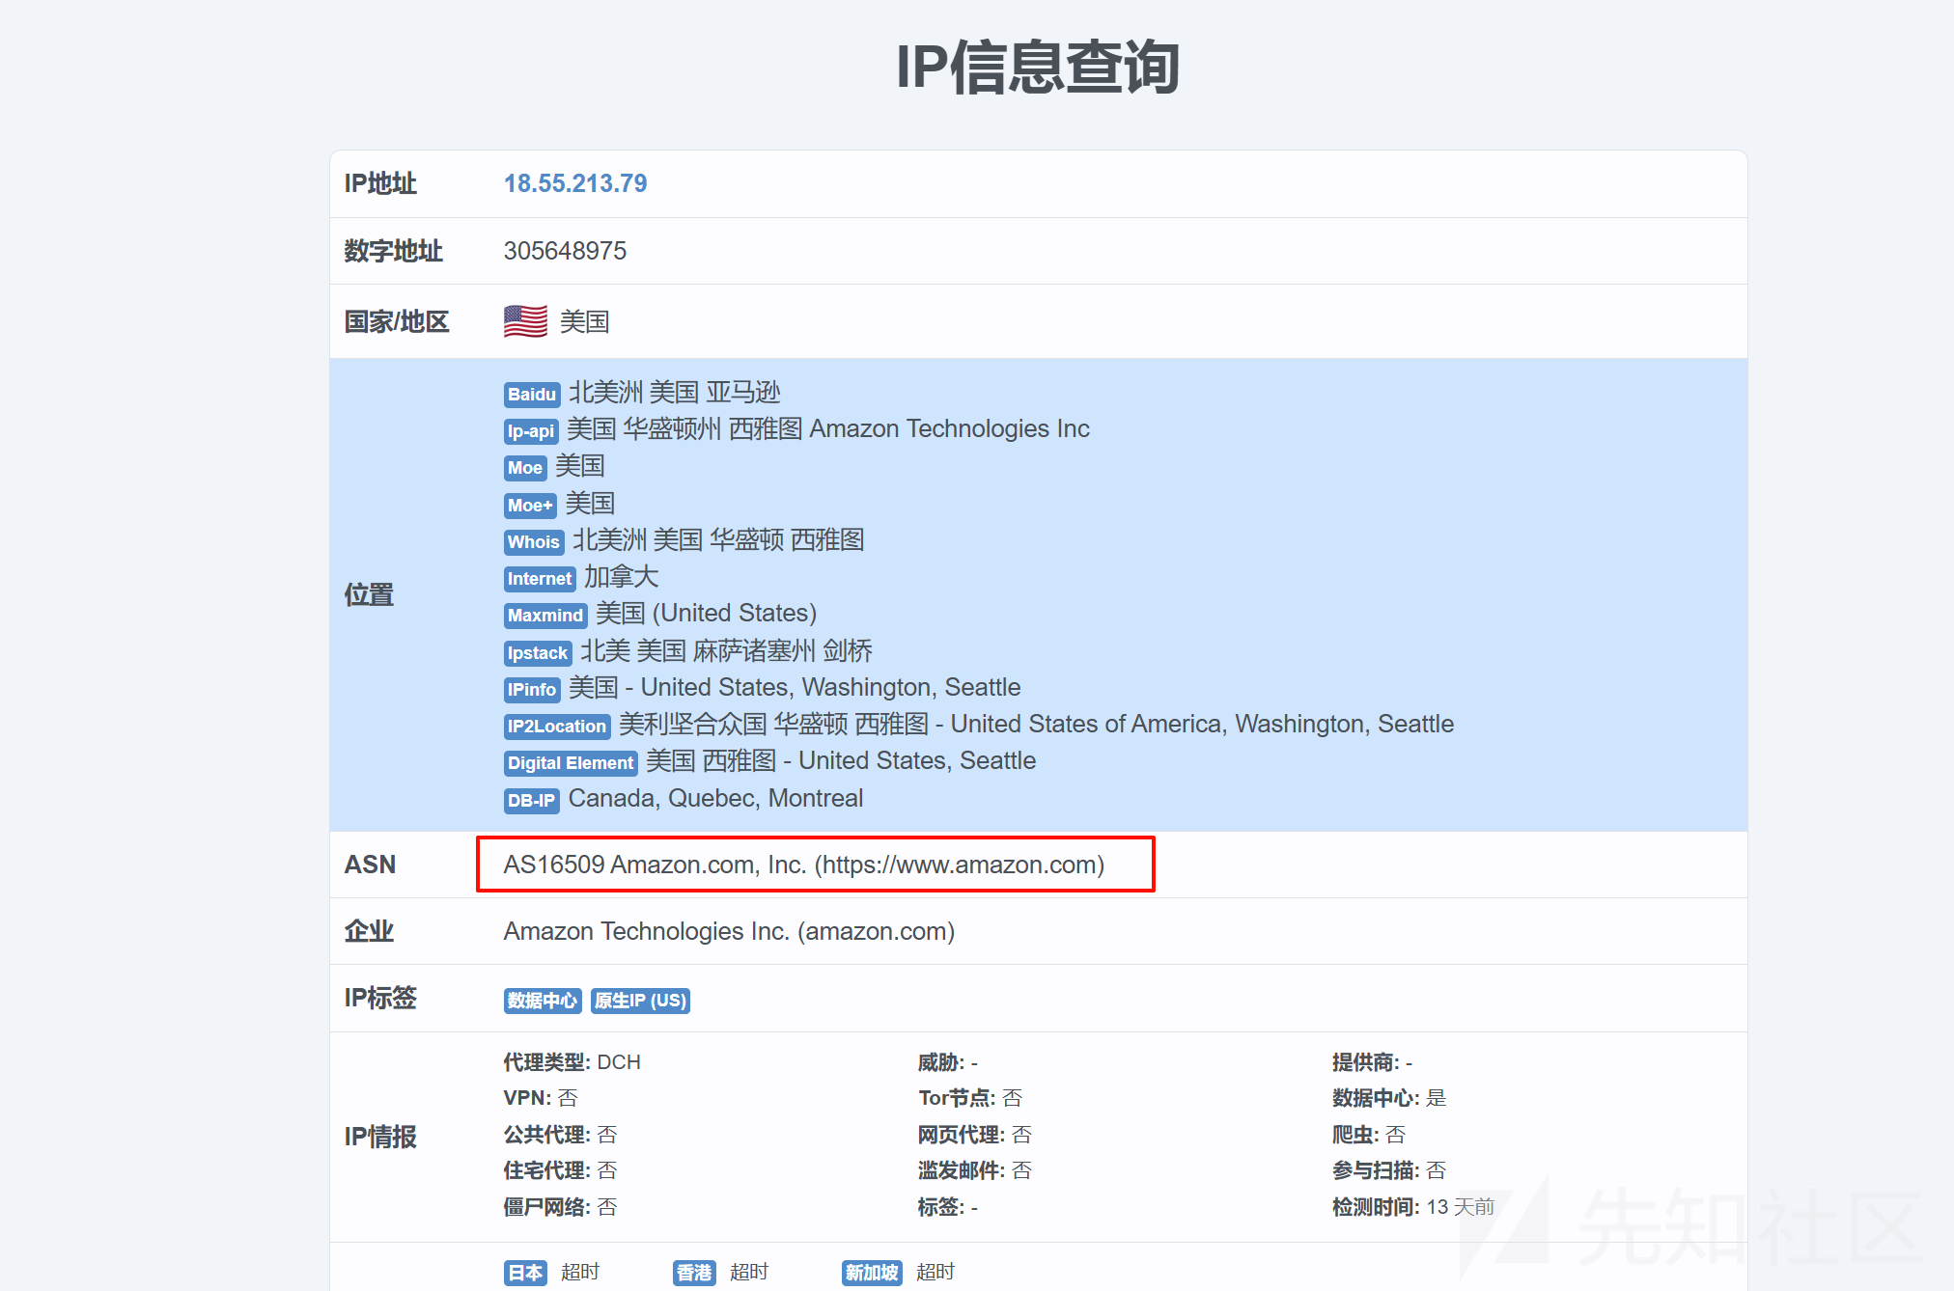Click the 北美 美国 麻萨诸塞州 剑桥 text

726,651
